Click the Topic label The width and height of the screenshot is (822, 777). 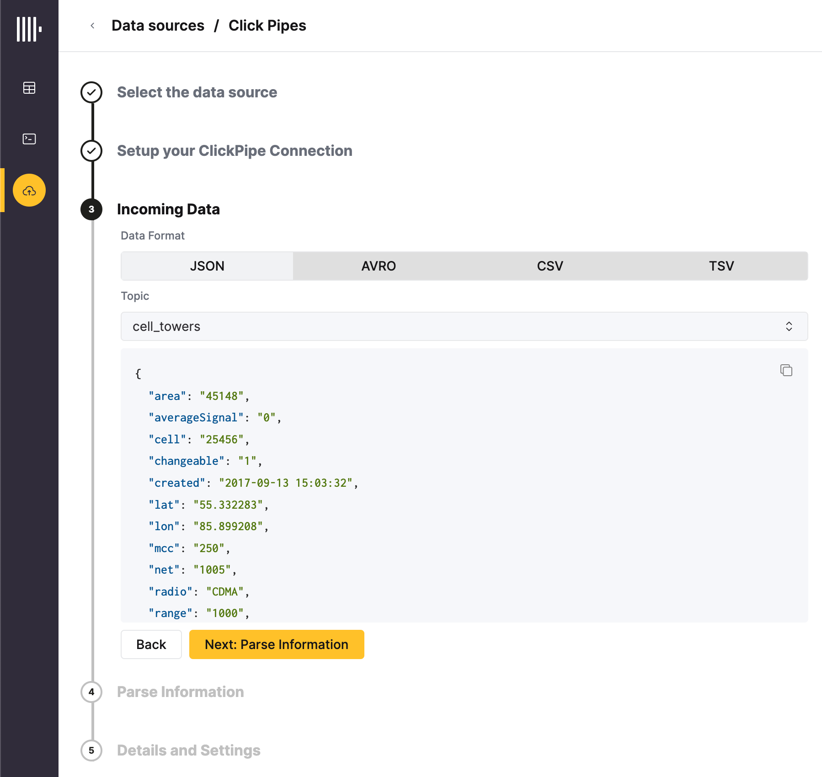135,296
